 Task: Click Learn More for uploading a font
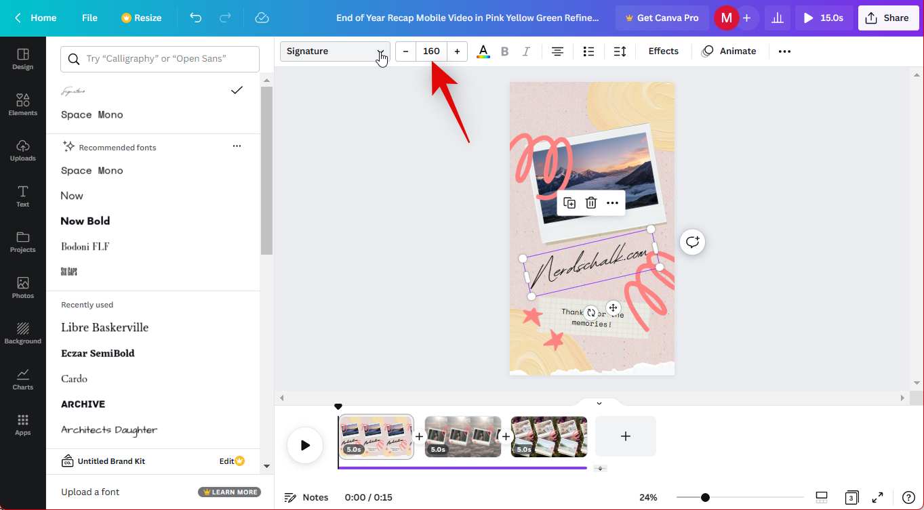point(229,492)
